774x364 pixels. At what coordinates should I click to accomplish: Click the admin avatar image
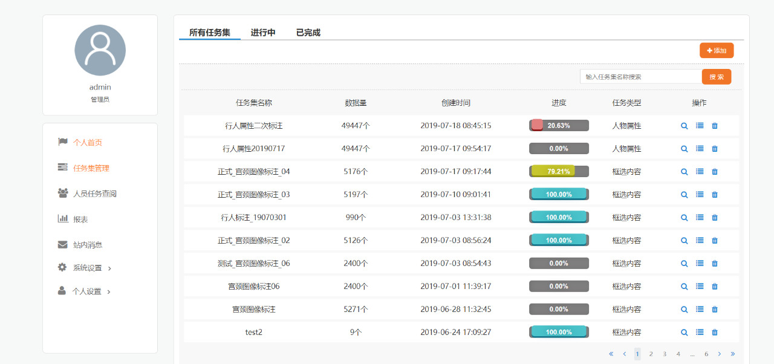(100, 50)
